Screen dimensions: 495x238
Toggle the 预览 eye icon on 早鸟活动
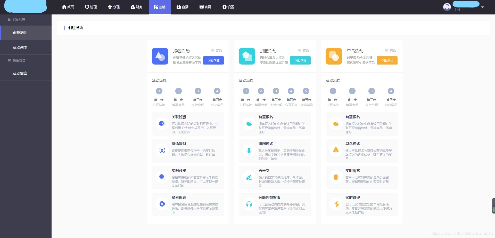tap(386, 50)
